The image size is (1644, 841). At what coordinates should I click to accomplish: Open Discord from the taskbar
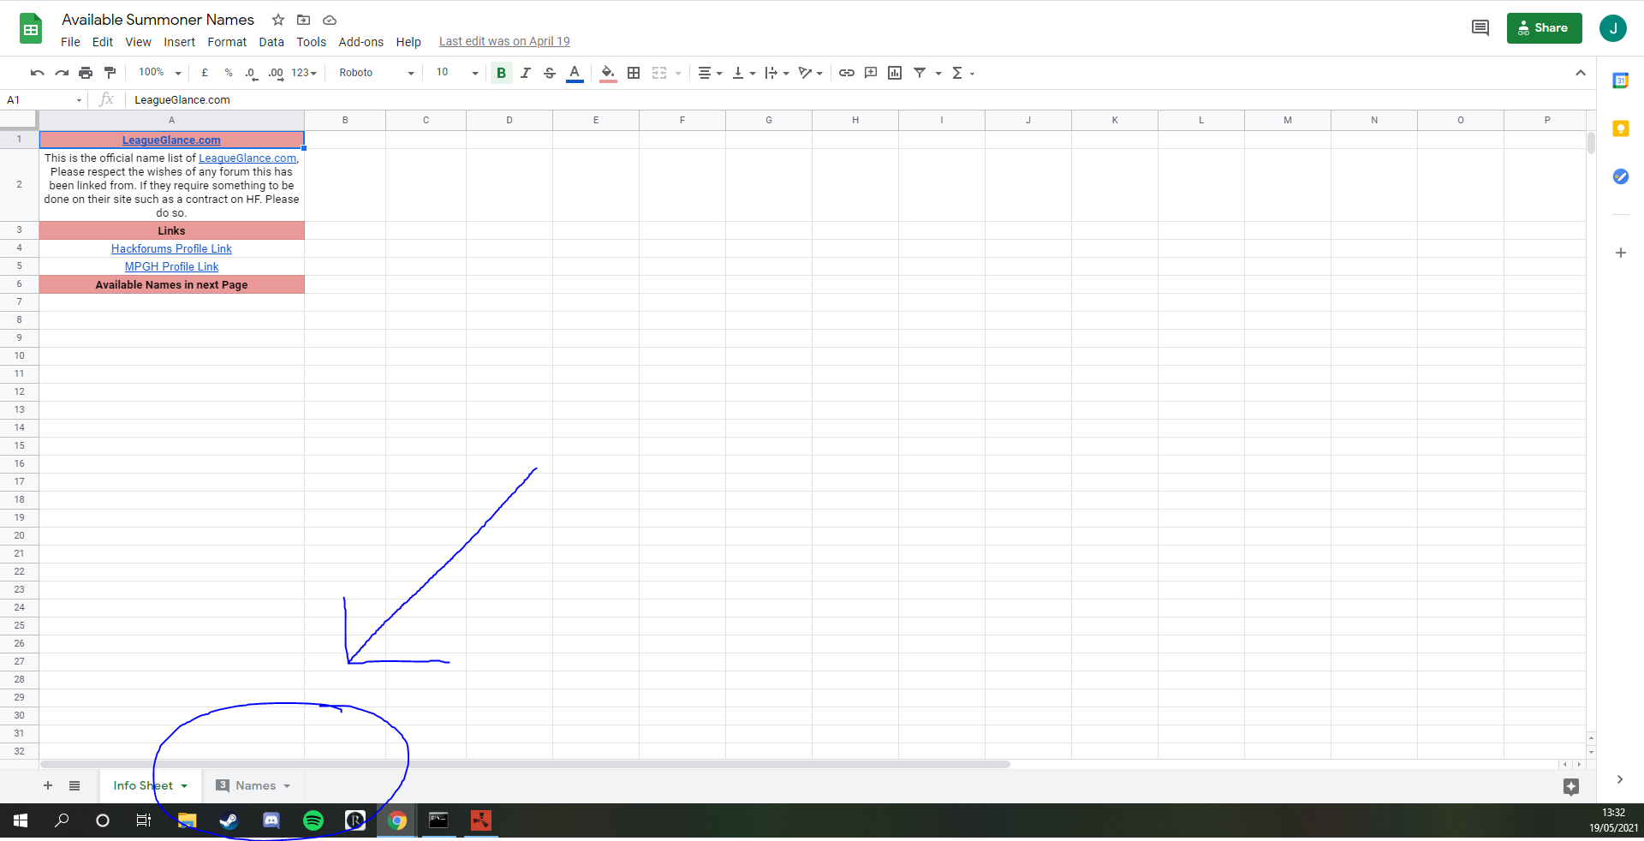(271, 820)
